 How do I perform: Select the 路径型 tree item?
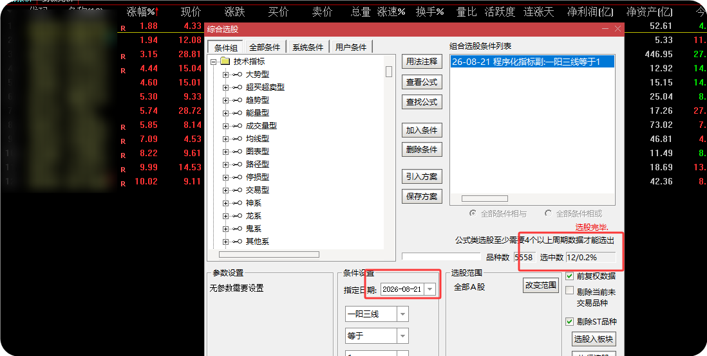[x=258, y=165]
